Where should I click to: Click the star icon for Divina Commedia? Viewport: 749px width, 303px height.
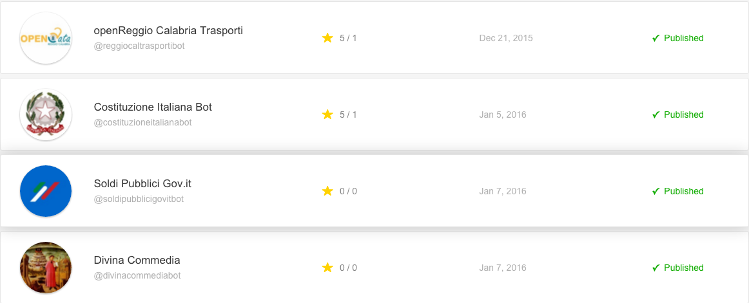(327, 268)
